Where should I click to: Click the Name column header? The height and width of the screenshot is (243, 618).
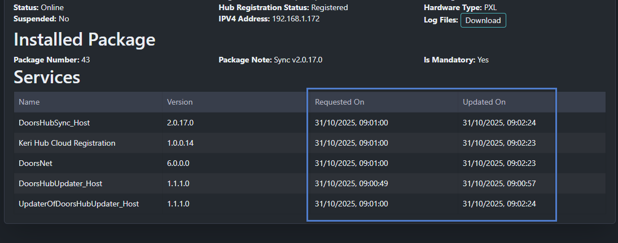pyautogui.click(x=29, y=102)
